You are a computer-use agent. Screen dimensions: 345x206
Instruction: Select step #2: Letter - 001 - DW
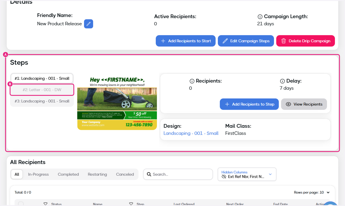[x=42, y=90]
